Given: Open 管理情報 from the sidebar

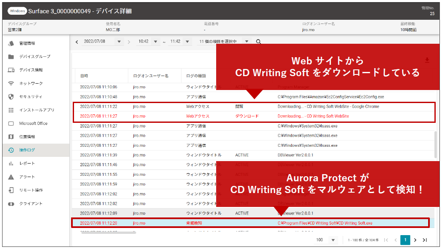Looking at the screenshot, I should [x=27, y=43].
